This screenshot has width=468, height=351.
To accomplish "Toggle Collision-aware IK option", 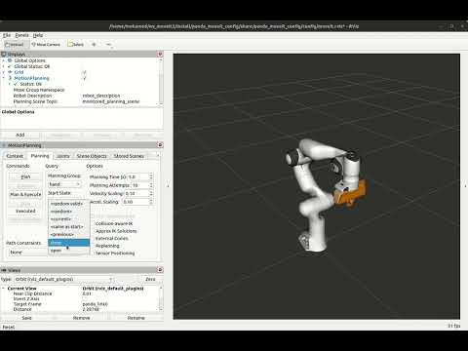I will (114, 223).
